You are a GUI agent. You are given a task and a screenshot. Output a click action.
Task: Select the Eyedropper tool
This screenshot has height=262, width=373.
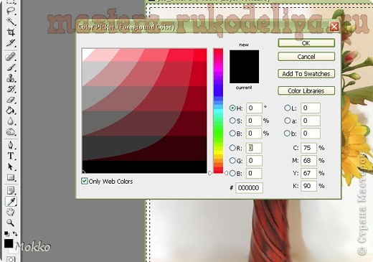(11, 202)
